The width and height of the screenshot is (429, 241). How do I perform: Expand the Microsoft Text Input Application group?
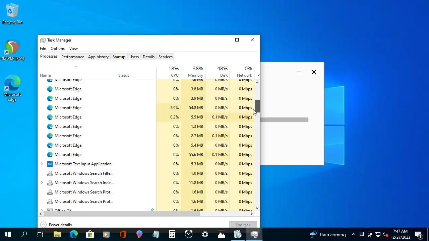42,164
